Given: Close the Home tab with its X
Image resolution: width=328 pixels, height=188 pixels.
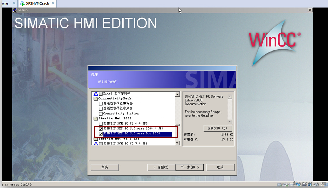Looking at the screenshot, I should click(14, 4).
